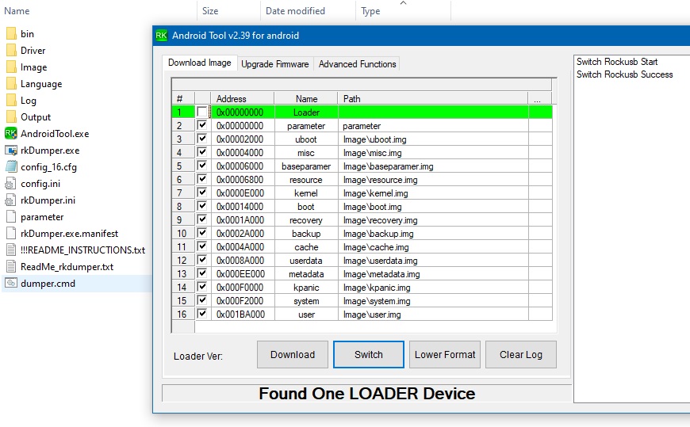Select the Image\system.img path cell

pos(433,301)
